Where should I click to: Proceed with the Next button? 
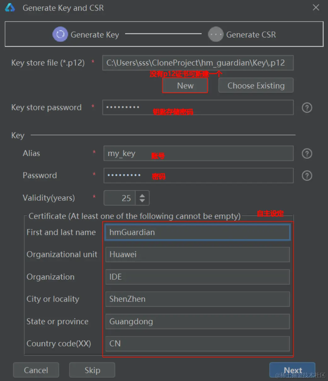point(292,370)
